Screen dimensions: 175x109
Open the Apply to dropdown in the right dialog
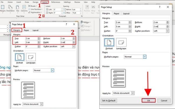133,93
